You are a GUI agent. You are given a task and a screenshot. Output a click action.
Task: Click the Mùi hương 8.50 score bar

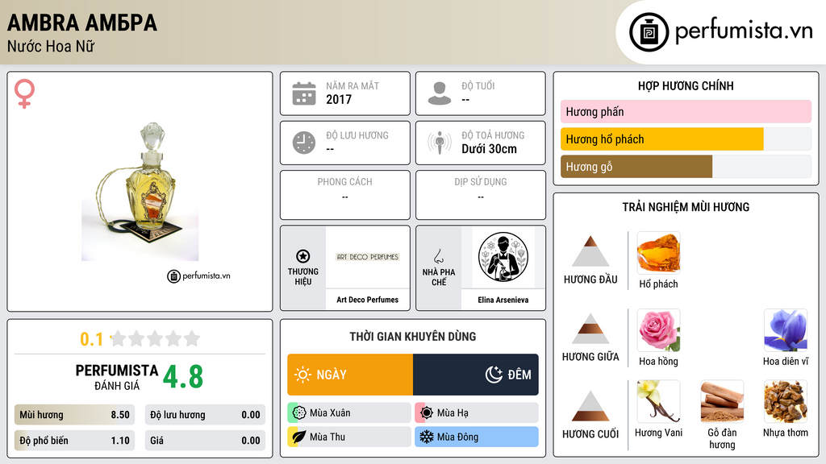pyautogui.click(x=74, y=415)
